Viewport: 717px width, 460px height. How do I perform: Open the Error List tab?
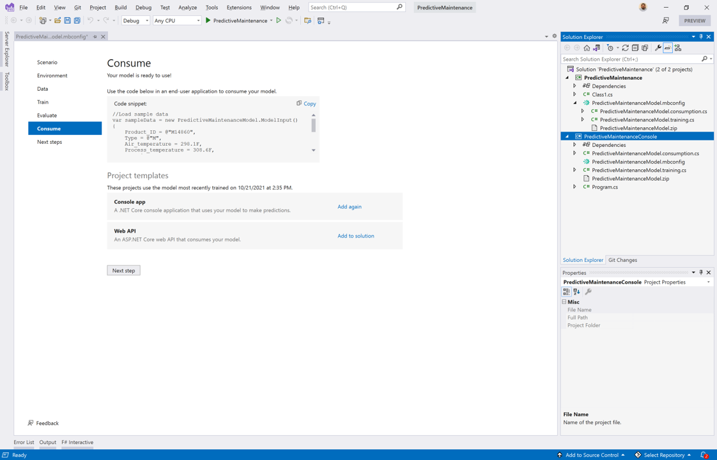(x=24, y=442)
